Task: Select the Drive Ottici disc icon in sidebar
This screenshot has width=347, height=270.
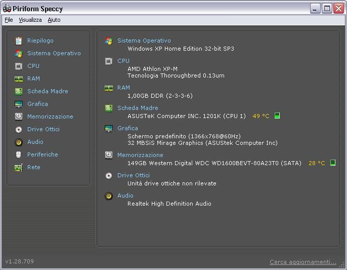Action: pyautogui.click(x=19, y=129)
